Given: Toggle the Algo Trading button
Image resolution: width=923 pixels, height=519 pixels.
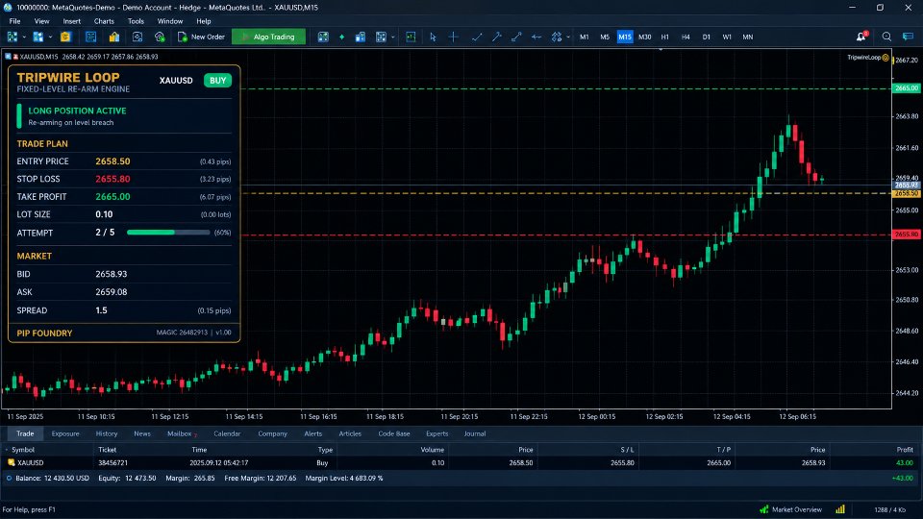Looking at the screenshot, I should tap(268, 37).
